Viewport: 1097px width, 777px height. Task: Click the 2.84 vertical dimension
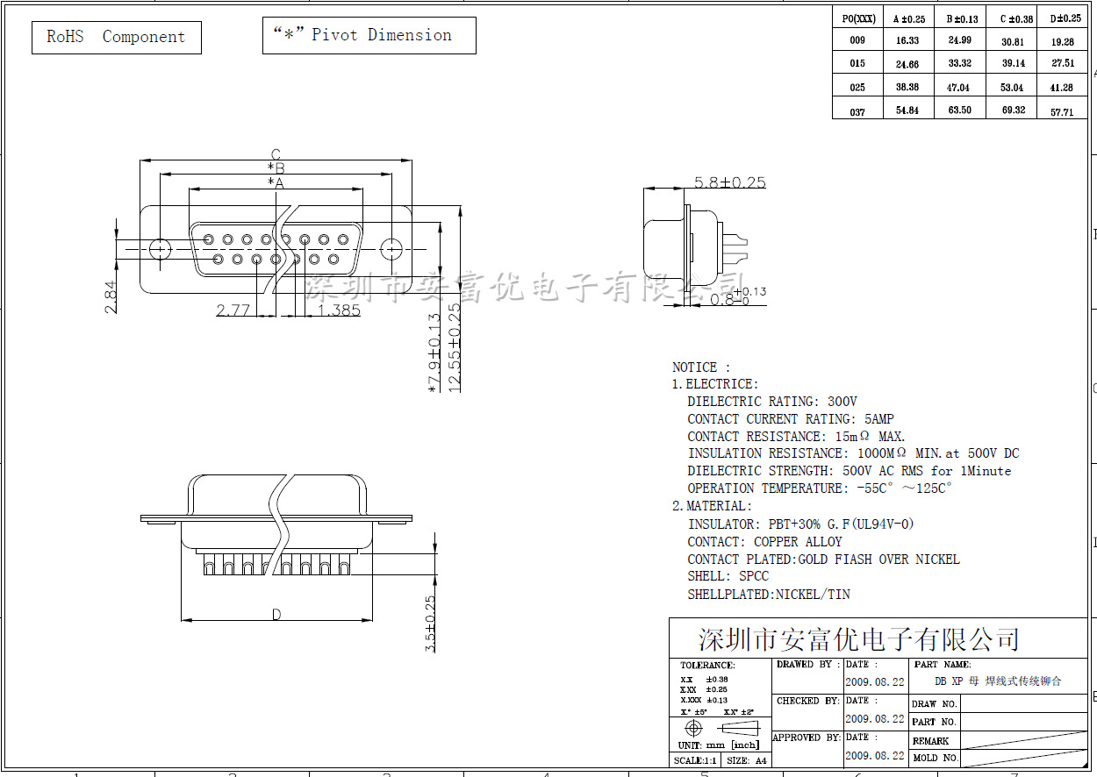click(x=111, y=296)
